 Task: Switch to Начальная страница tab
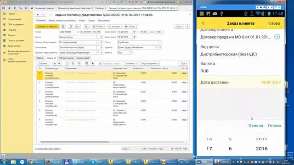click(x=42, y=8)
